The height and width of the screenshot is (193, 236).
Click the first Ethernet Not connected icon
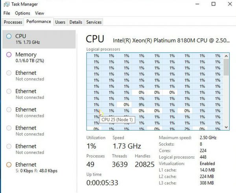pyautogui.click(x=9, y=73)
